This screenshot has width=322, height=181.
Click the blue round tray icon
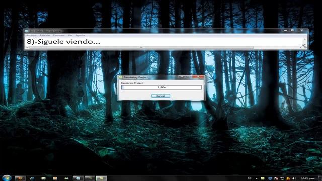pos(270,178)
